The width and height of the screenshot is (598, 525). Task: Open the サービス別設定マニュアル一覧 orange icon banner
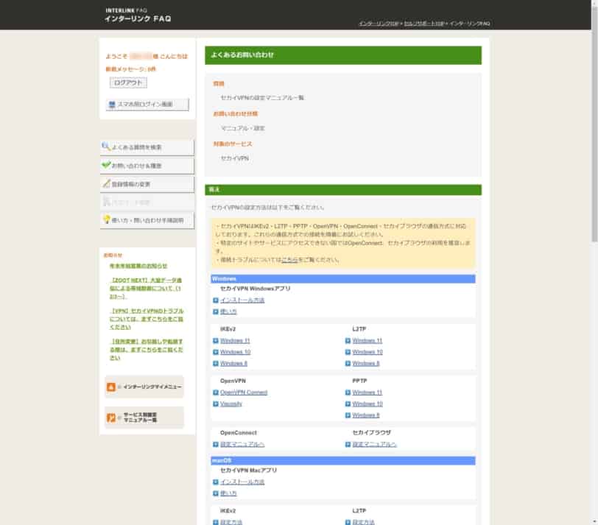click(x=144, y=417)
